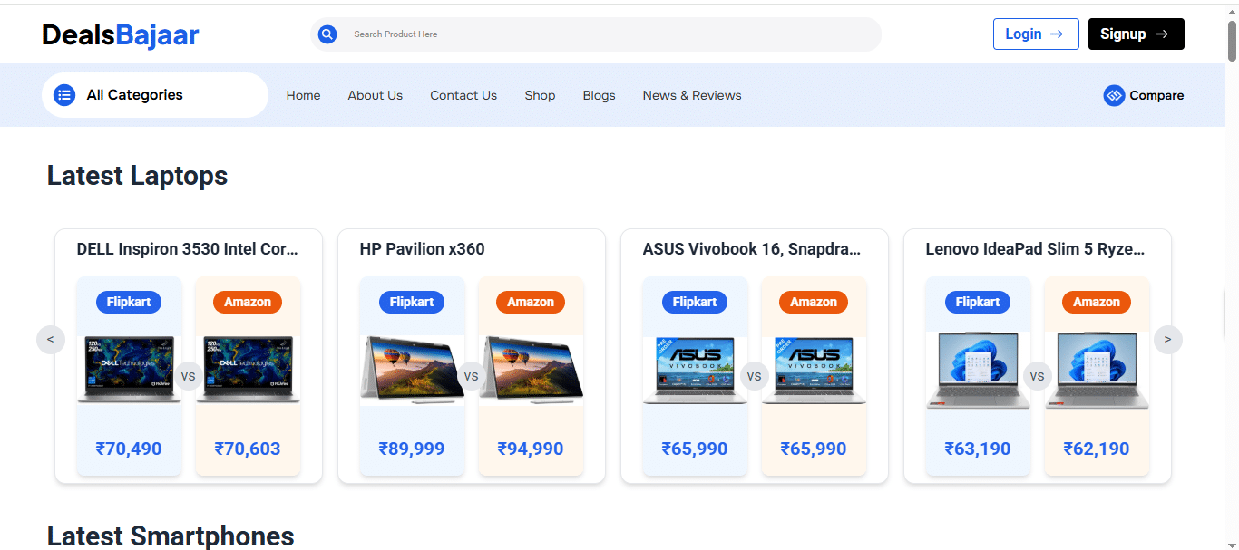Image resolution: width=1239 pixels, height=550 pixels.
Task: Click the page vertical scrollbar thumb
Action: click(1232, 42)
